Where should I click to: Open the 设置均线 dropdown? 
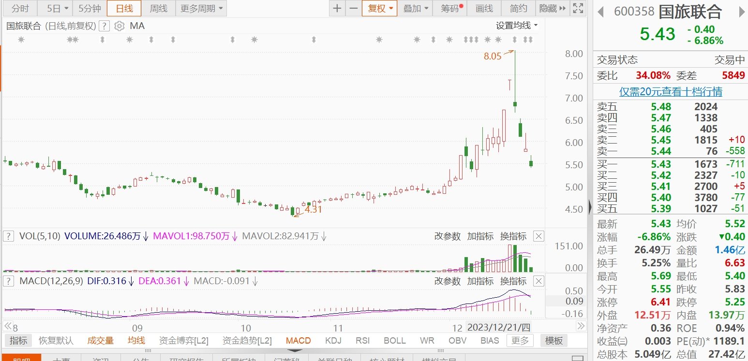(x=517, y=26)
